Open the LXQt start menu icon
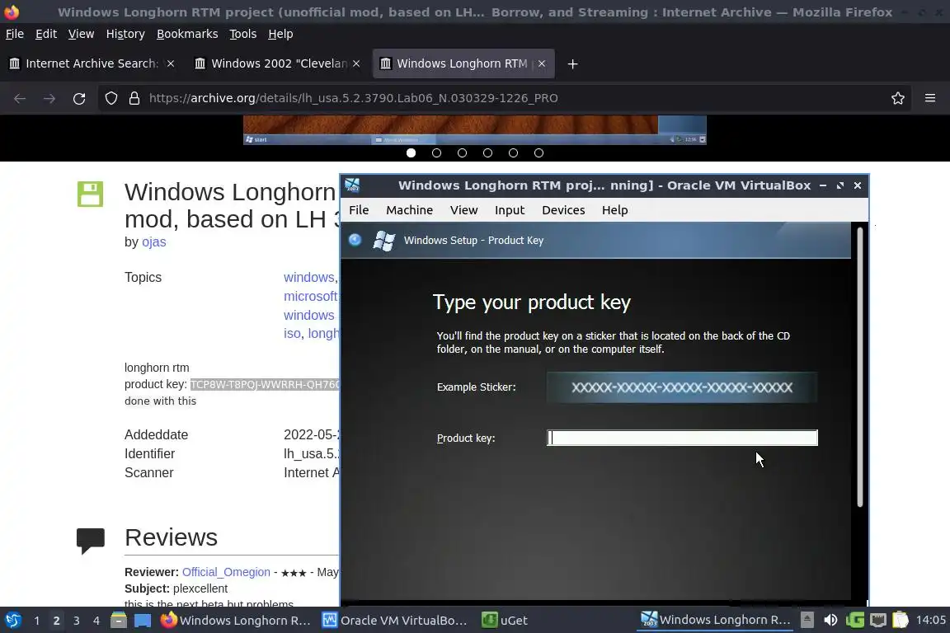950x633 pixels. tap(12, 621)
